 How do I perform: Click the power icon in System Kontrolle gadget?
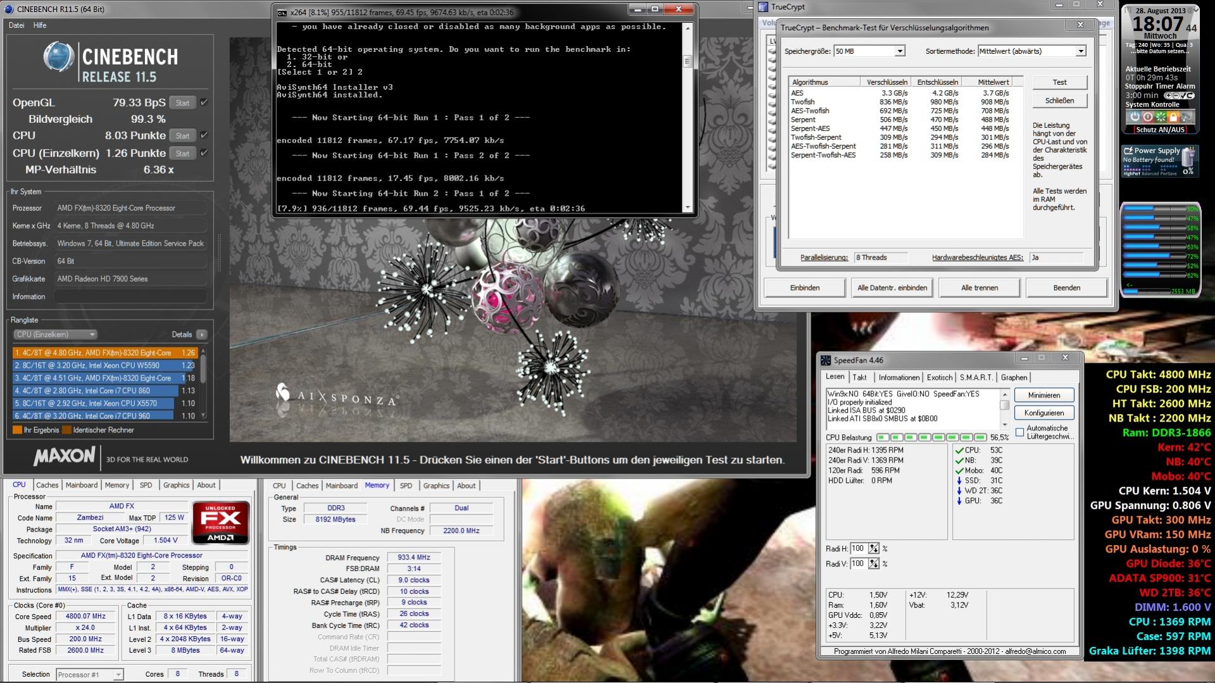click(x=1135, y=117)
